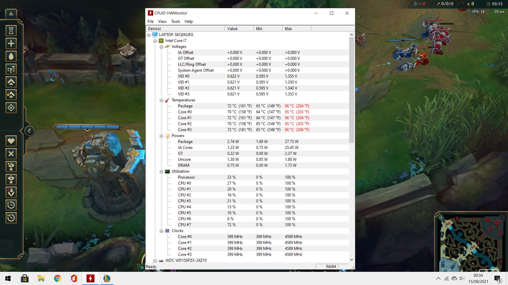Click the game minimap
The width and height of the screenshot is (508, 285).
tap(471, 243)
